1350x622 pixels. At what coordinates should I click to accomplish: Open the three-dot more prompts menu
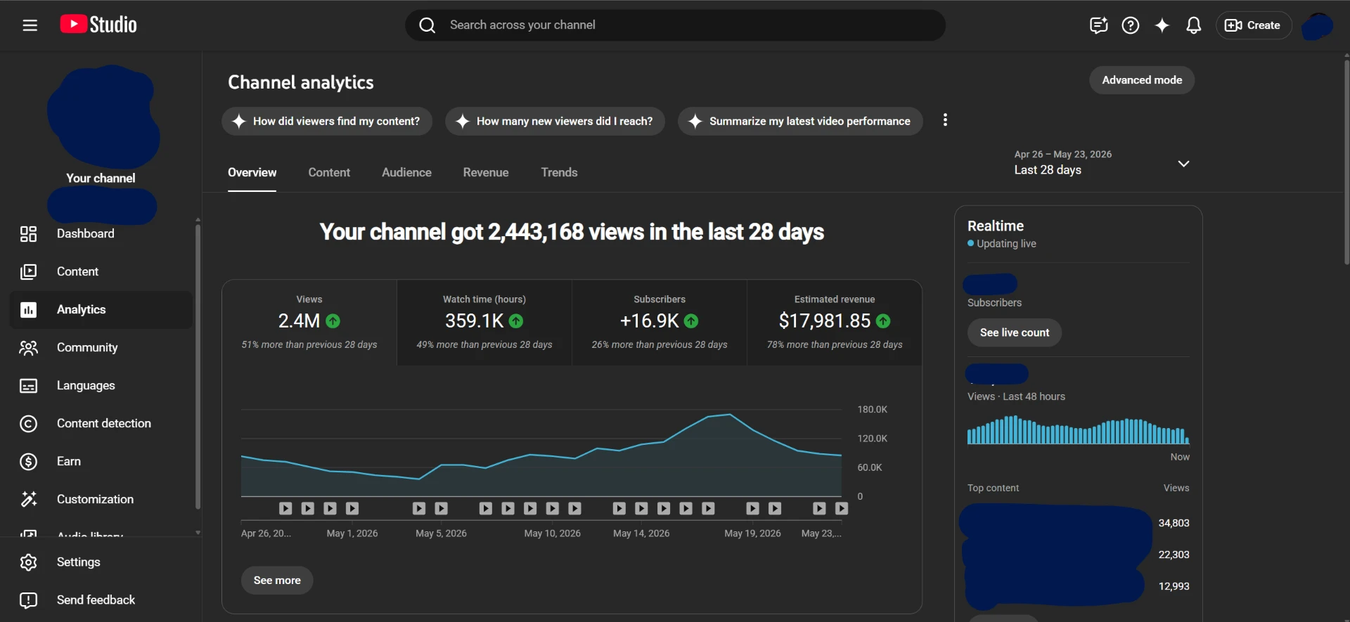point(945,120)
